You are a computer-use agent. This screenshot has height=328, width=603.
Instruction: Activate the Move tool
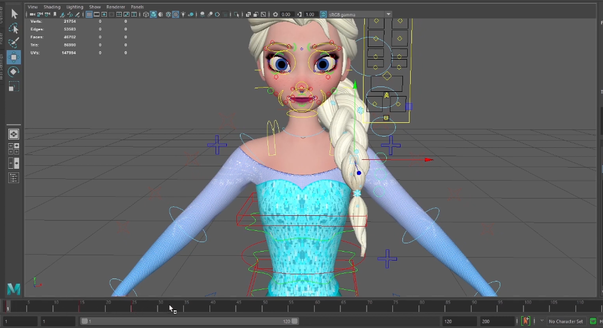point(14,57)
